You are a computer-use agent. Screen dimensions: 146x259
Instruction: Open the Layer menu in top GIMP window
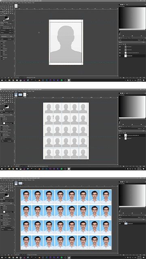pyautogui.click(x=16, y=3)
